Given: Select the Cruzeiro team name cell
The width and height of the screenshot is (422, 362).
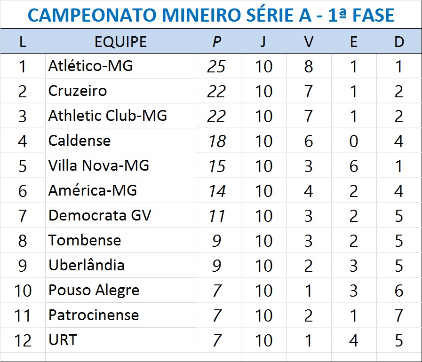Looking at the screenshot, I should (x=78, y=91).
